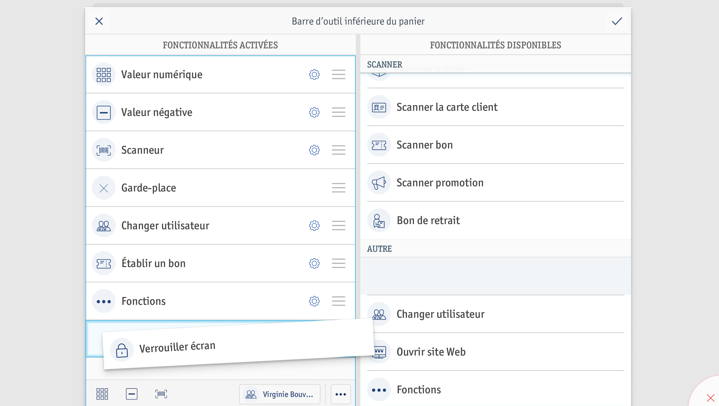Click the Valeur négative label
The image size is (719, 406).
click(157, 113)
